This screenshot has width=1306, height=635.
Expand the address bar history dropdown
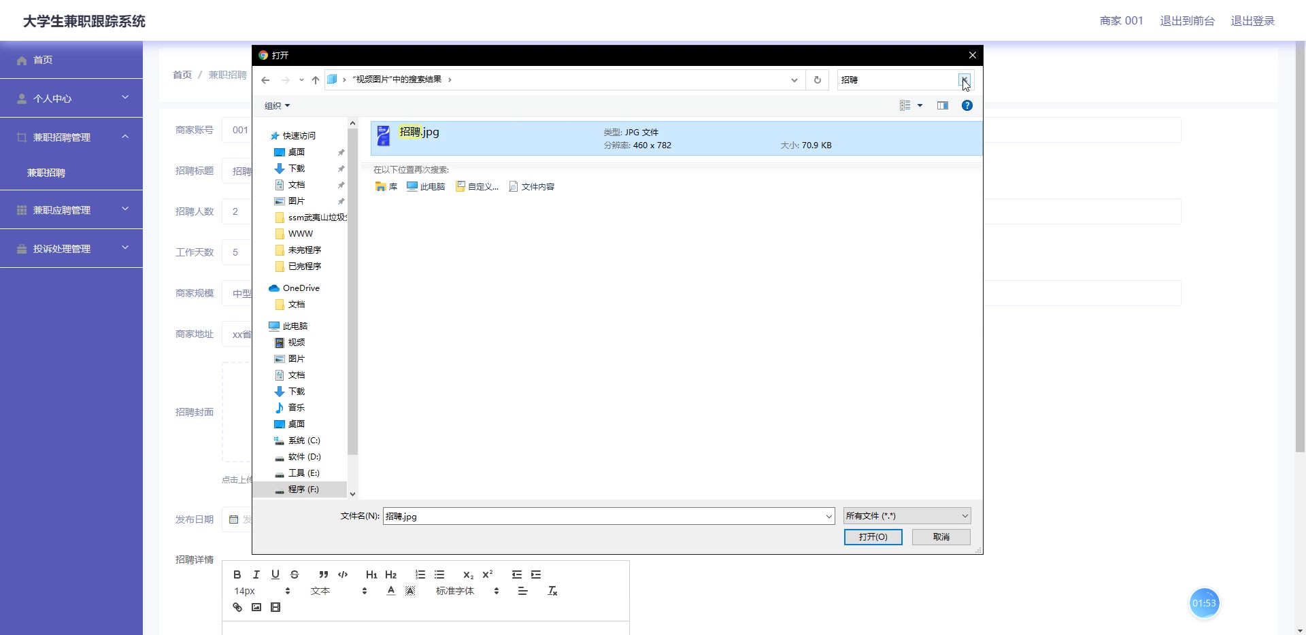[x=794, y=80]
